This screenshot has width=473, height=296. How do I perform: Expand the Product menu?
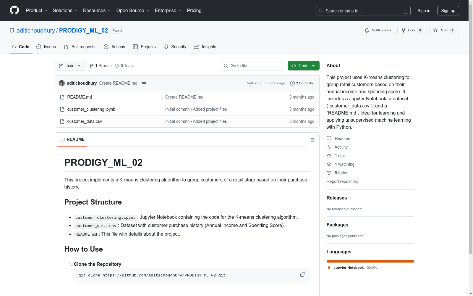pyautogui.click(x=37, y=10)
